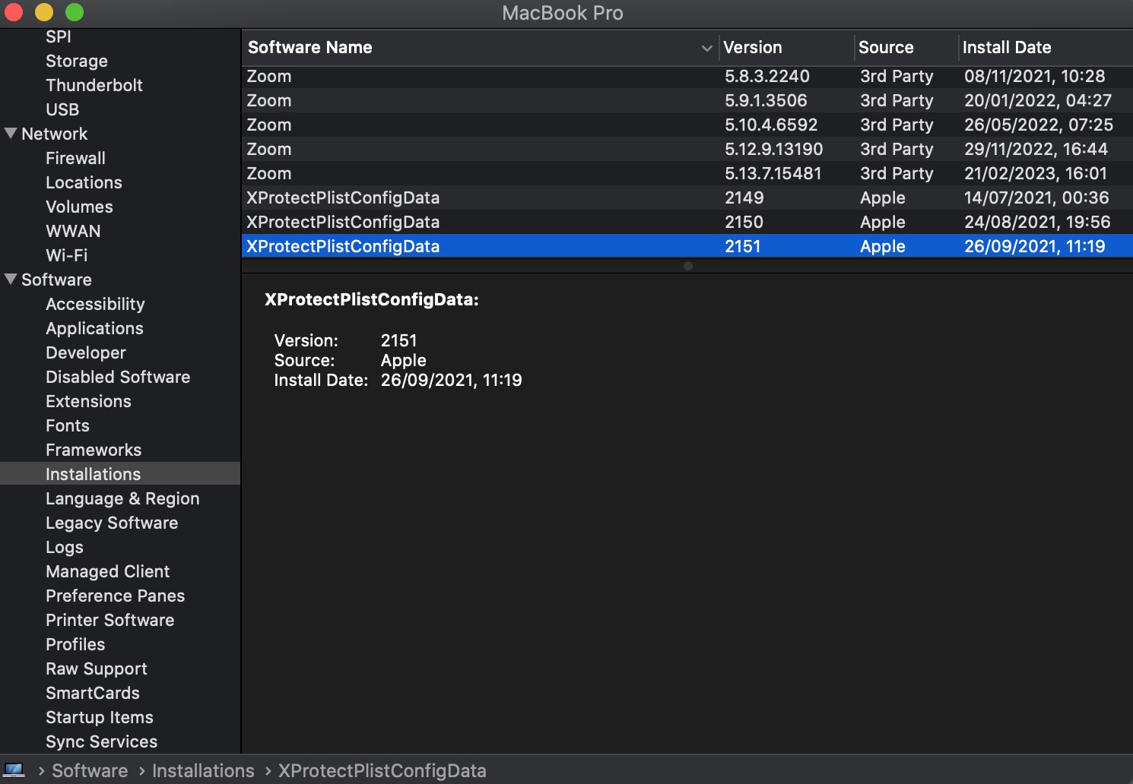Viewport: 1133px width, 784px height.
Task: Collapse the Software section disclosure triangle
Action: tap(11, 280)
